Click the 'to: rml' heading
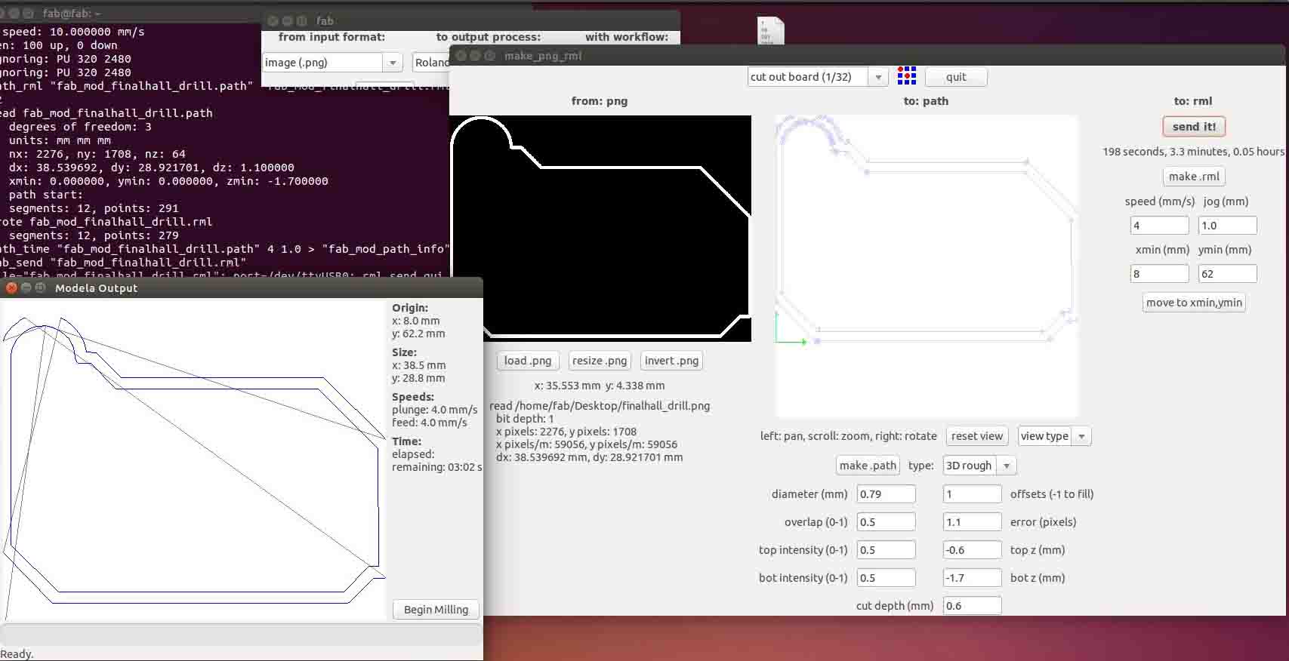Image resolution: width=1289 pixels, height=661 pixels. coord(1193,101)
